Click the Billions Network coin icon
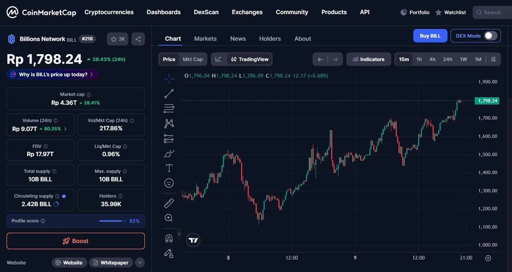The image size is (512, 272). [x=12, y=39]
